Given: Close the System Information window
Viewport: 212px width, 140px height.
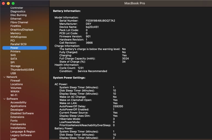Looking at the screenshot, I should (3, 3).
